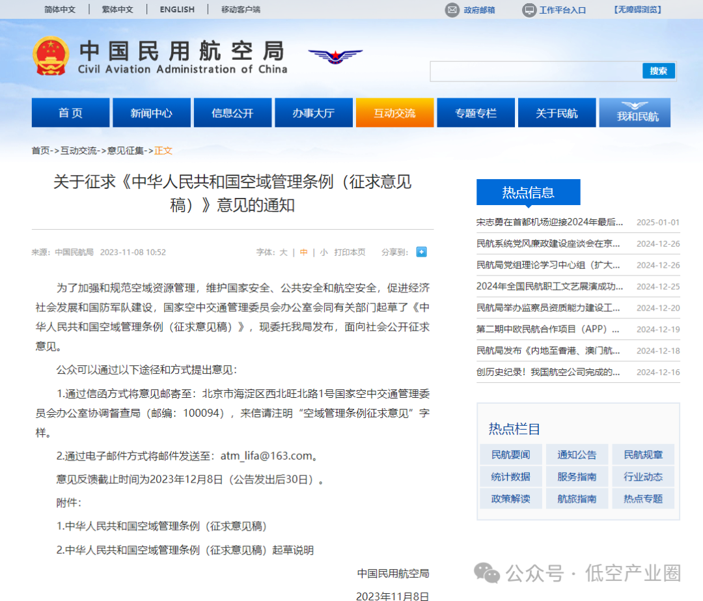Switch to ENGLISH language version
703x601 pixels.
tap(177, 9)
